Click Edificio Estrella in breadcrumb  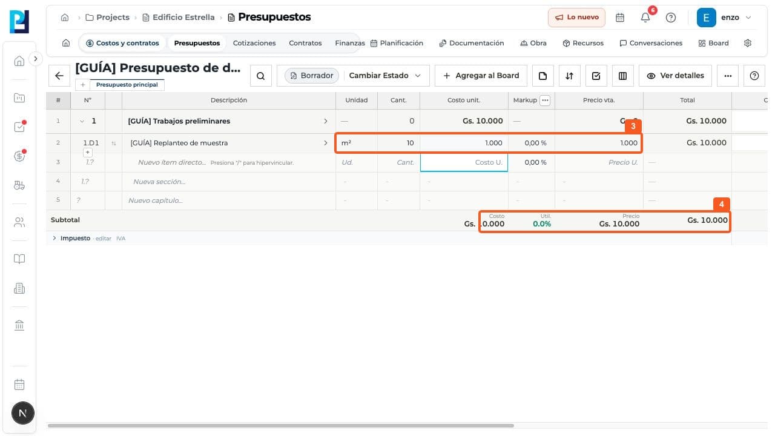(179, 18)
